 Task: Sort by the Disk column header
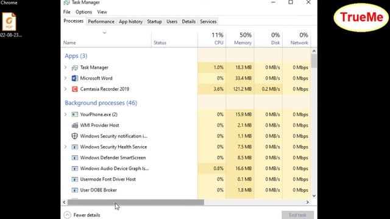268,38
